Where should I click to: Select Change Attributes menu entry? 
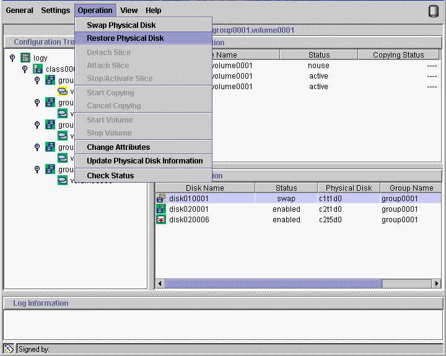point(143,147)
